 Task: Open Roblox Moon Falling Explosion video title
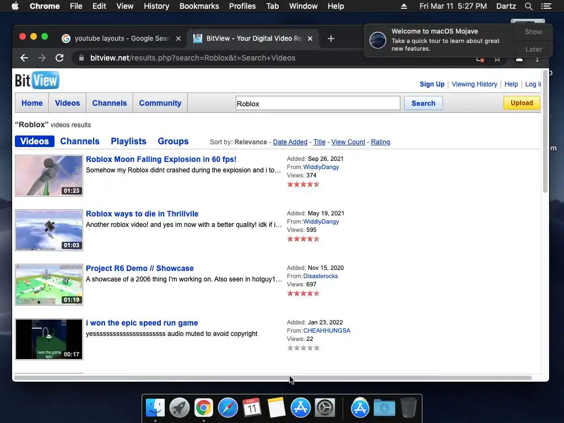(161, 159)
